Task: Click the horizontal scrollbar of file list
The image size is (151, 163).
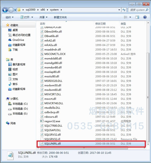Action: tap(84, 148)
